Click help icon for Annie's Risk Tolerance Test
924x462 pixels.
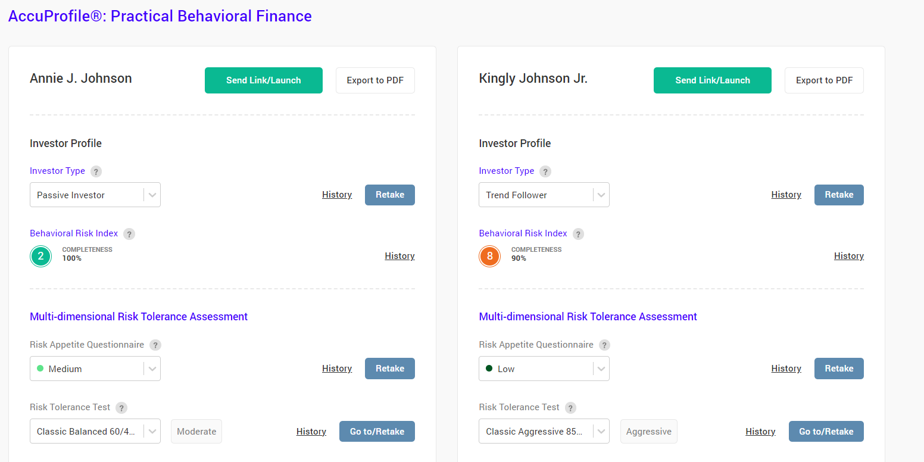click(x=121, y=408)
